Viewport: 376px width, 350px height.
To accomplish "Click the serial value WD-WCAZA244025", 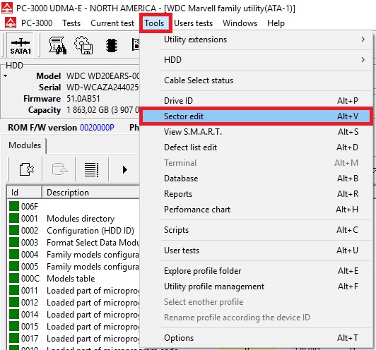I will pyautogui.click(x=103, y=87).
